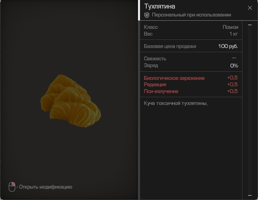Click the top end of the scrollbar
This screenshot has height=200, width=258.
[250, 25]
